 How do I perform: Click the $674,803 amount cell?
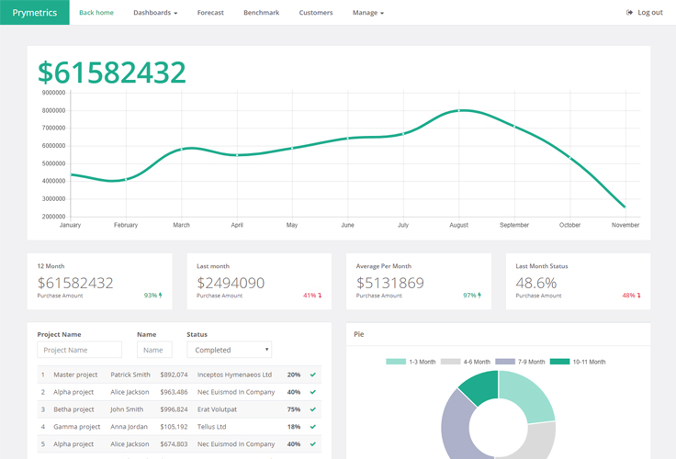tap(174, 443)
